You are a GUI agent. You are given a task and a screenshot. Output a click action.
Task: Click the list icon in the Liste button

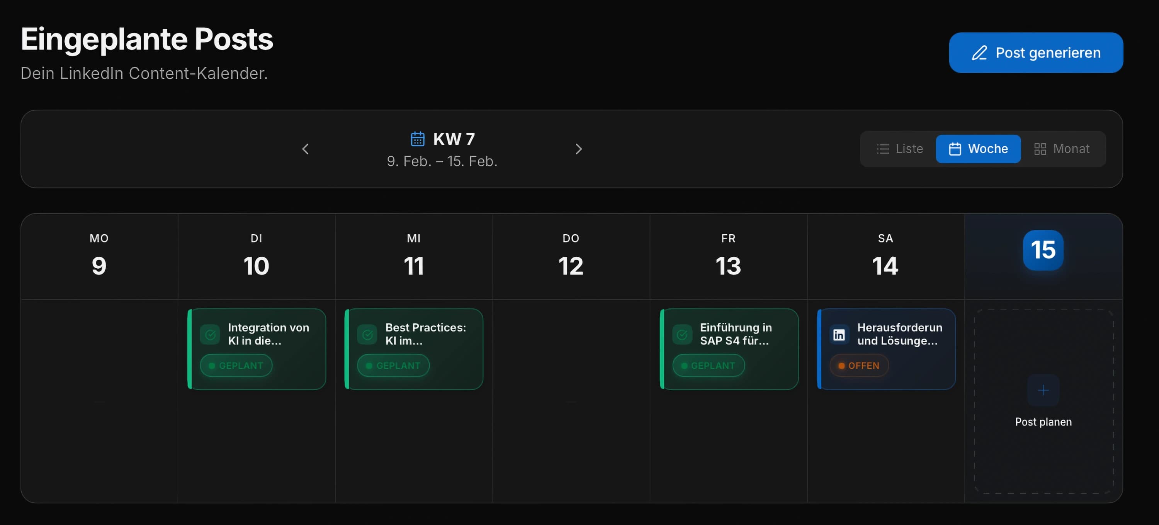(x=883, y=149)
